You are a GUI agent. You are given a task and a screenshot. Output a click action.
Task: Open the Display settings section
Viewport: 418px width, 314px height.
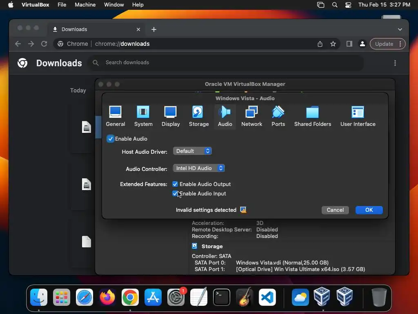(x=171, y=117)
